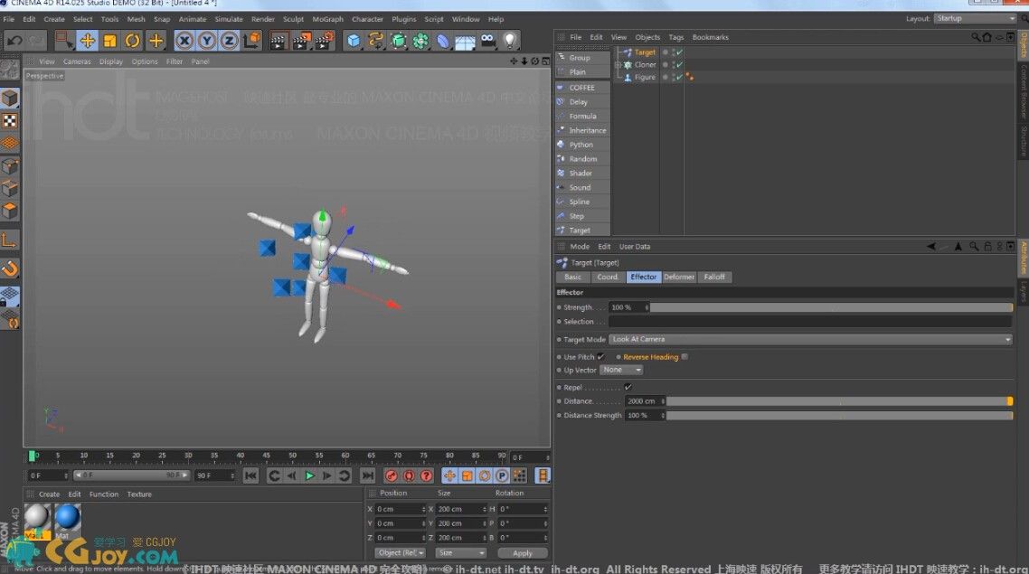1029x574 pixels.
Task: Toggle the green enable checkmark for Target object
Action: (679, 52)
